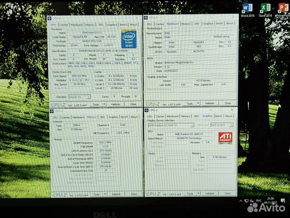Click LPCIO NCT6779 value
This screenshot has height=218, width=290.
pyautogui.click(x=199, y=51)
